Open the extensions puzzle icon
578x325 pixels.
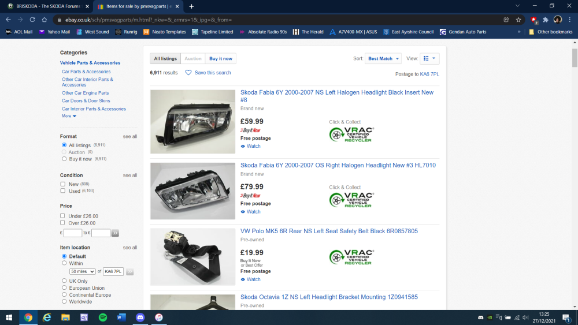(546, 20)
